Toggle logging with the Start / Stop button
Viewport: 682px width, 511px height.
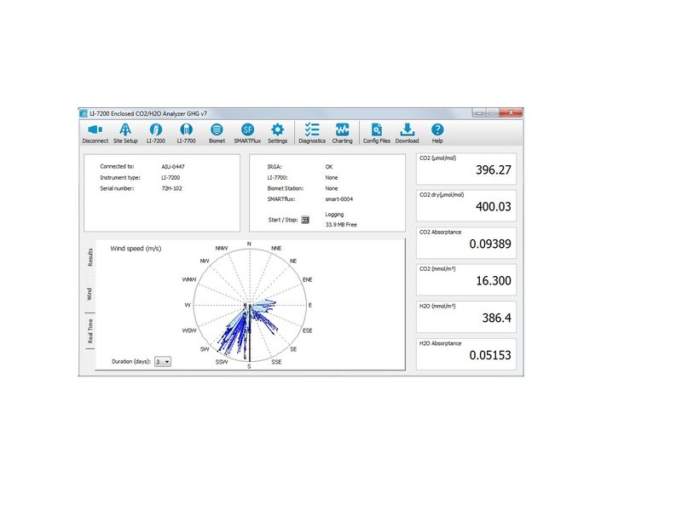(x=305, y=219)
